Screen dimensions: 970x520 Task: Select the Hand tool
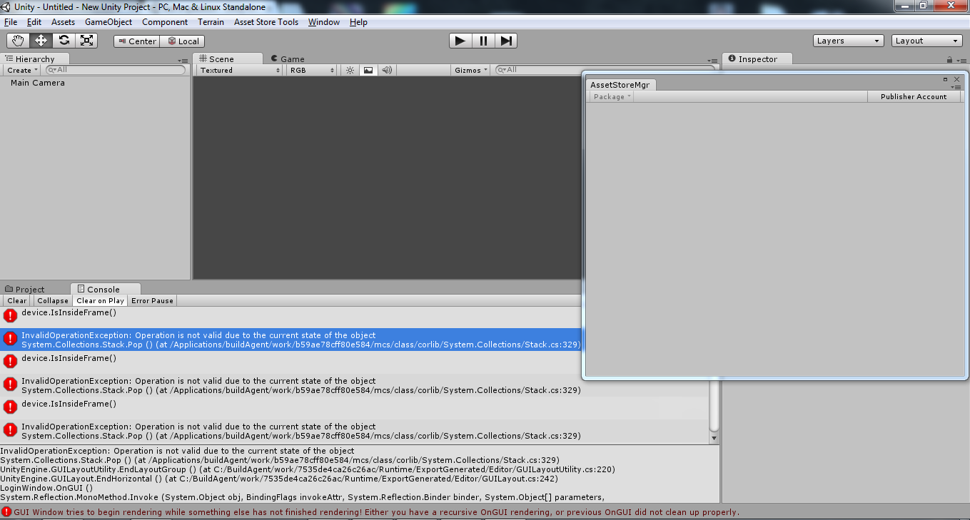(19, 41)
